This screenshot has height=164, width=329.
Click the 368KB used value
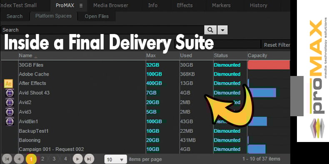(x=188, y=74)
